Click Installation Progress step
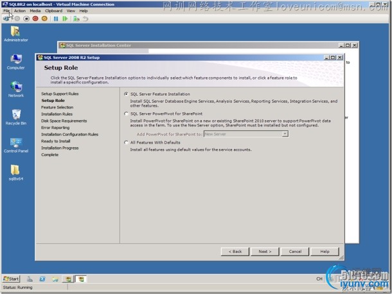This screenshot has height=294, width=392. (60, 148)
